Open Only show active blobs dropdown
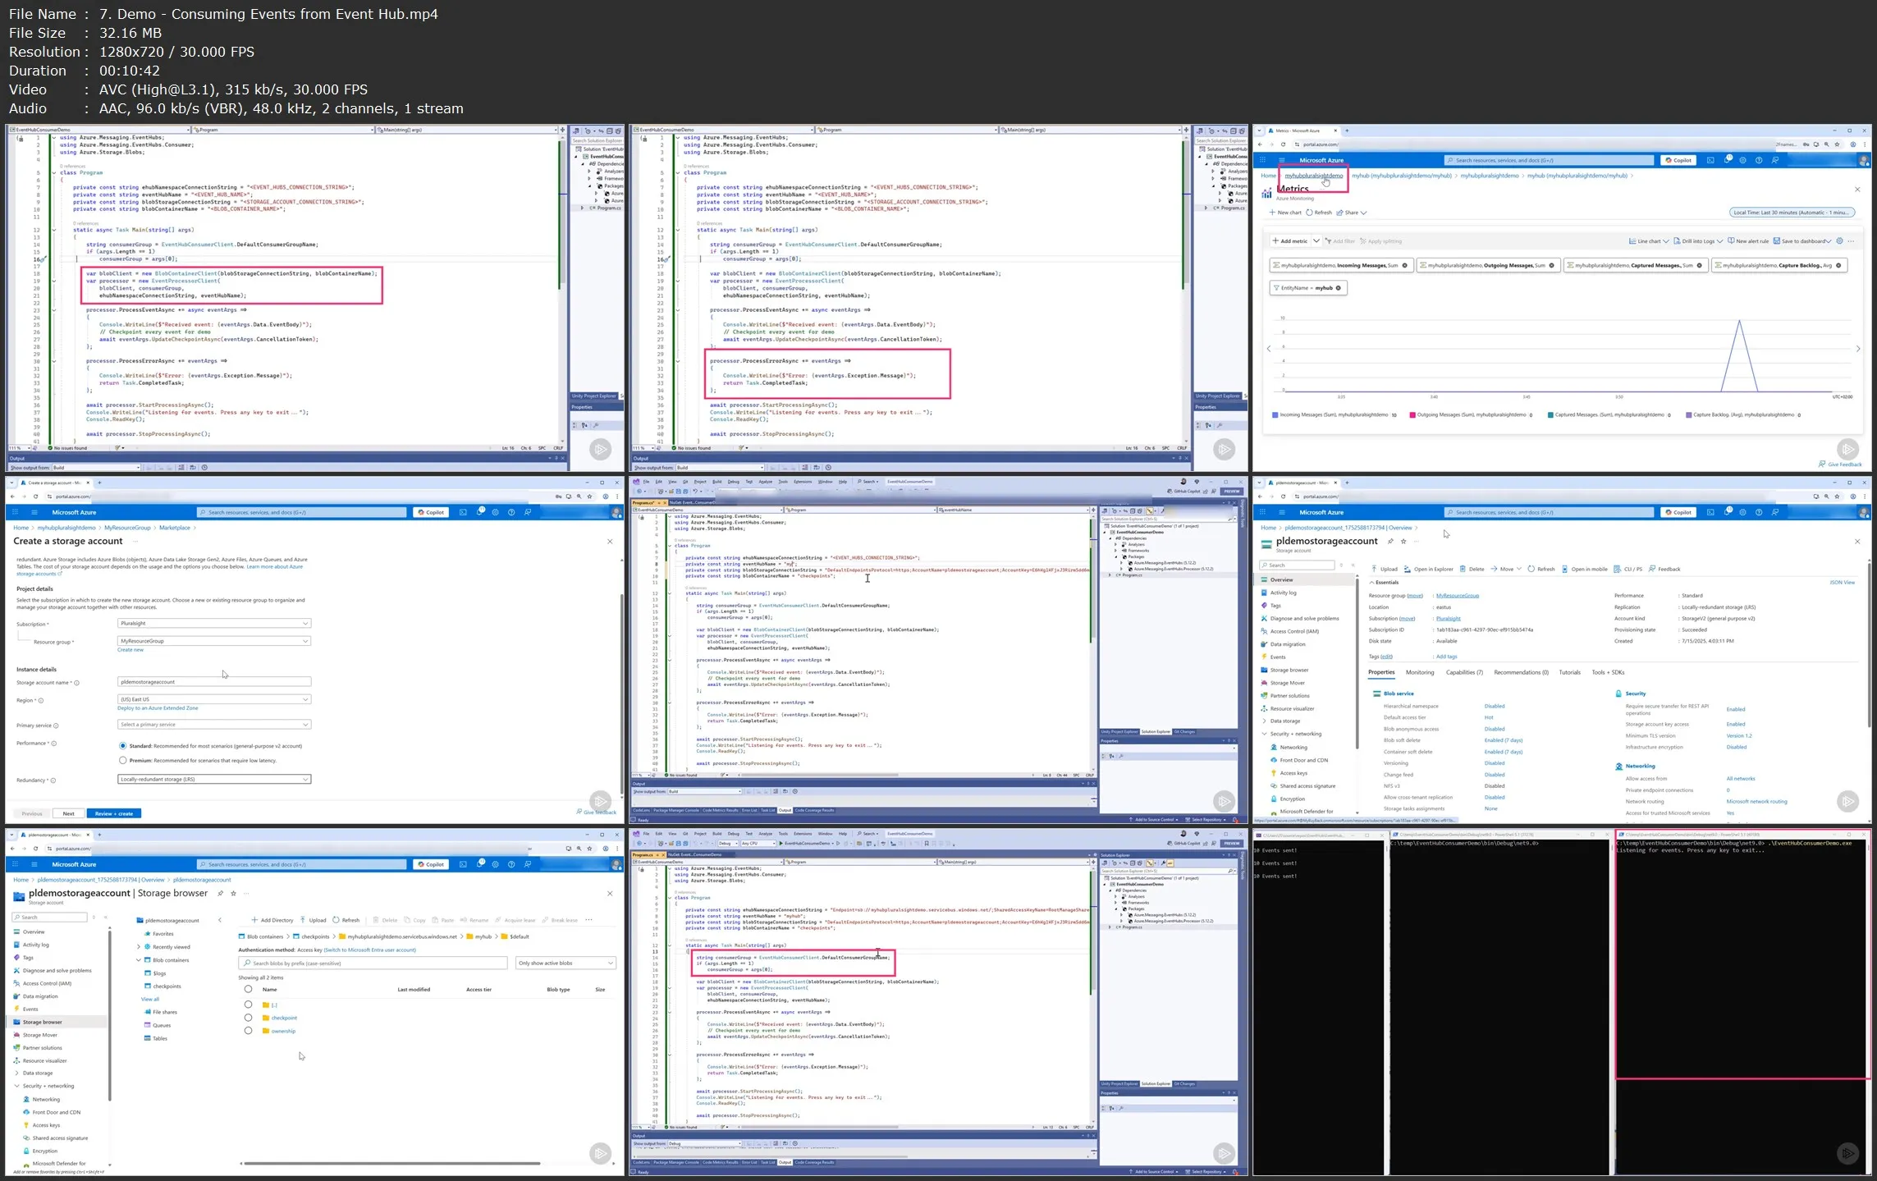The width and height of the screenshot is (1877, 1181). (565, 963)
